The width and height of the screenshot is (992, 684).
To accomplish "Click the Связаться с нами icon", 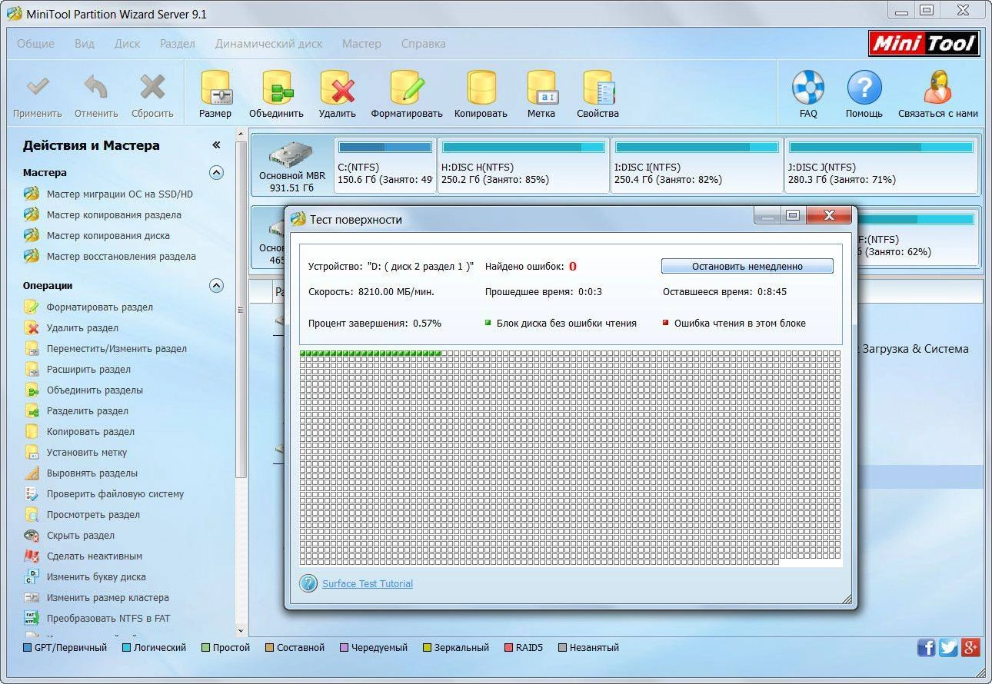I will point(938,88).
